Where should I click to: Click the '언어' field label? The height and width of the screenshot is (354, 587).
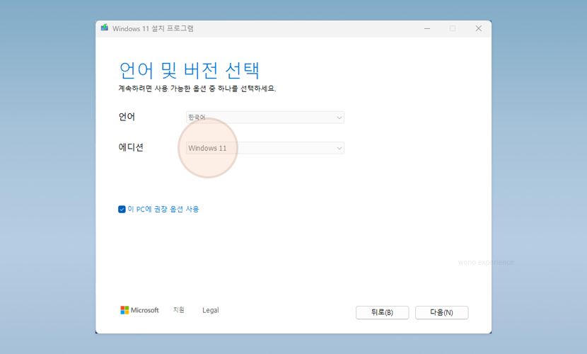[x=127, y=117]
